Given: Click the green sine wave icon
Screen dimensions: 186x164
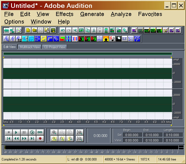Looking at the screenshot, I should click(159, 30).
